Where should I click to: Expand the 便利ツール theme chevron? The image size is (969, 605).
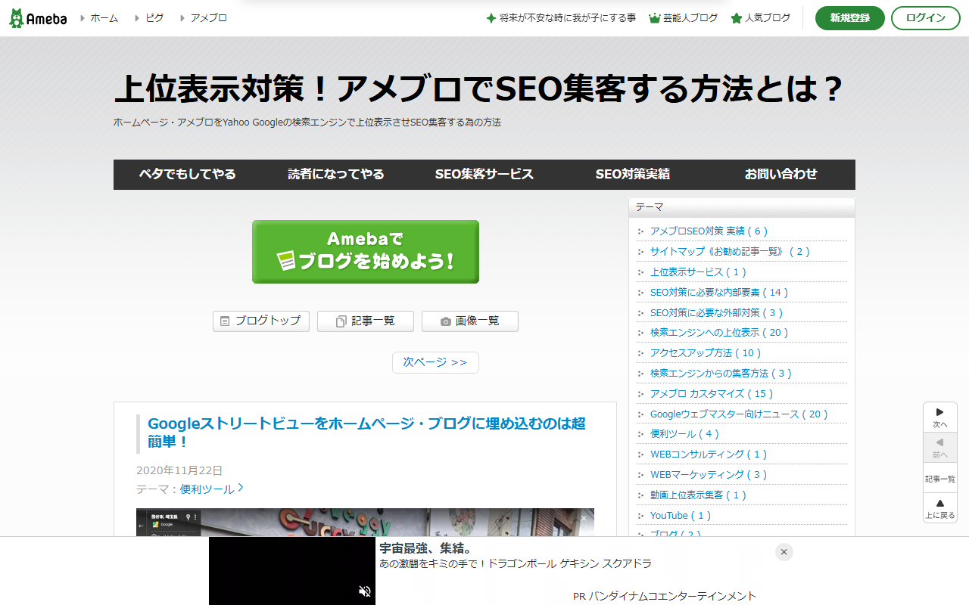click(x=241, y=488)
